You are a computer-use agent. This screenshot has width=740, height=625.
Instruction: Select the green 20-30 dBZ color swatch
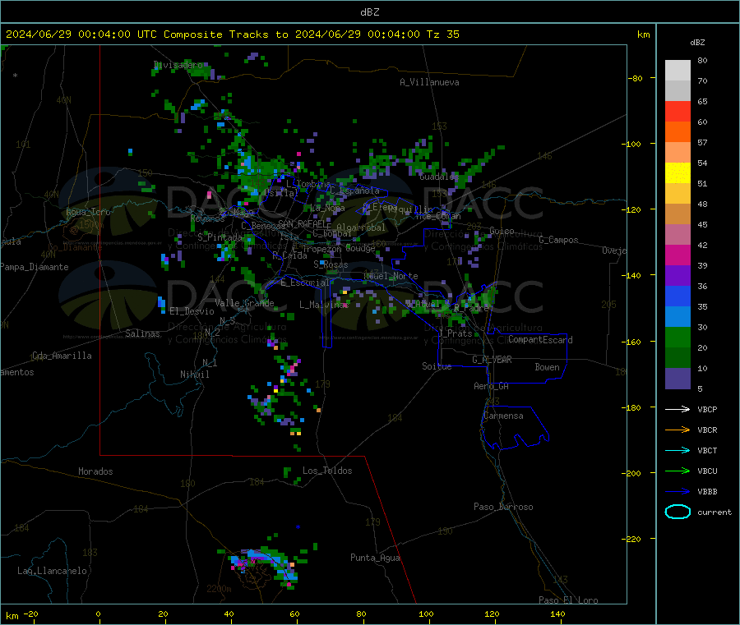click(x=678, y=338)
